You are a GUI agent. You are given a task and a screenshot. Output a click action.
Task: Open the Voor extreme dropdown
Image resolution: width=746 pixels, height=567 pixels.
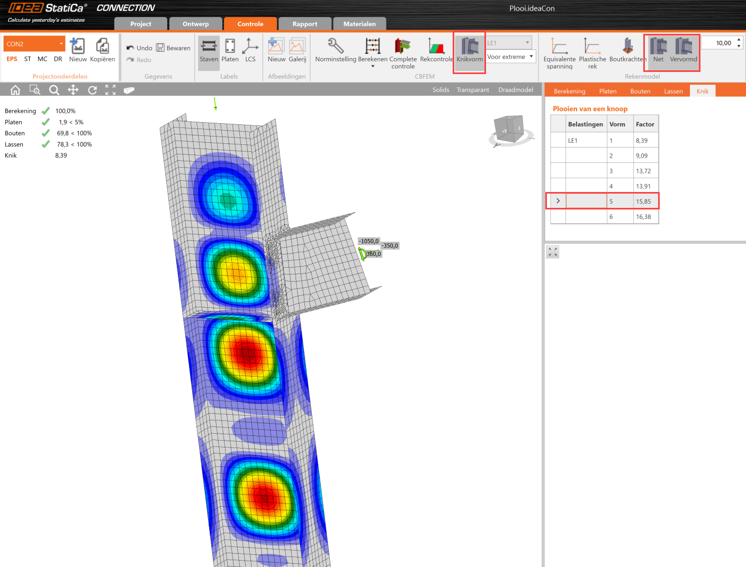(x=511, y=57)
